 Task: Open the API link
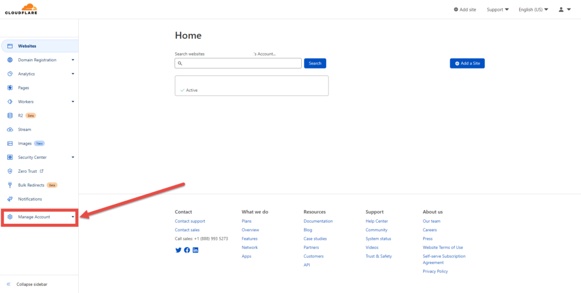click(307, 265)
